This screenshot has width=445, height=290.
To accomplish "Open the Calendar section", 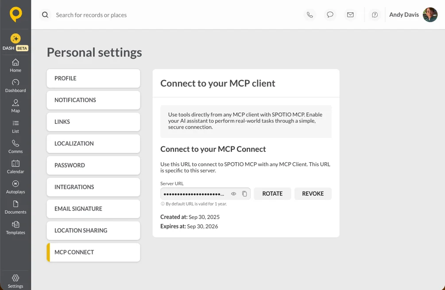I will point(15,167).
